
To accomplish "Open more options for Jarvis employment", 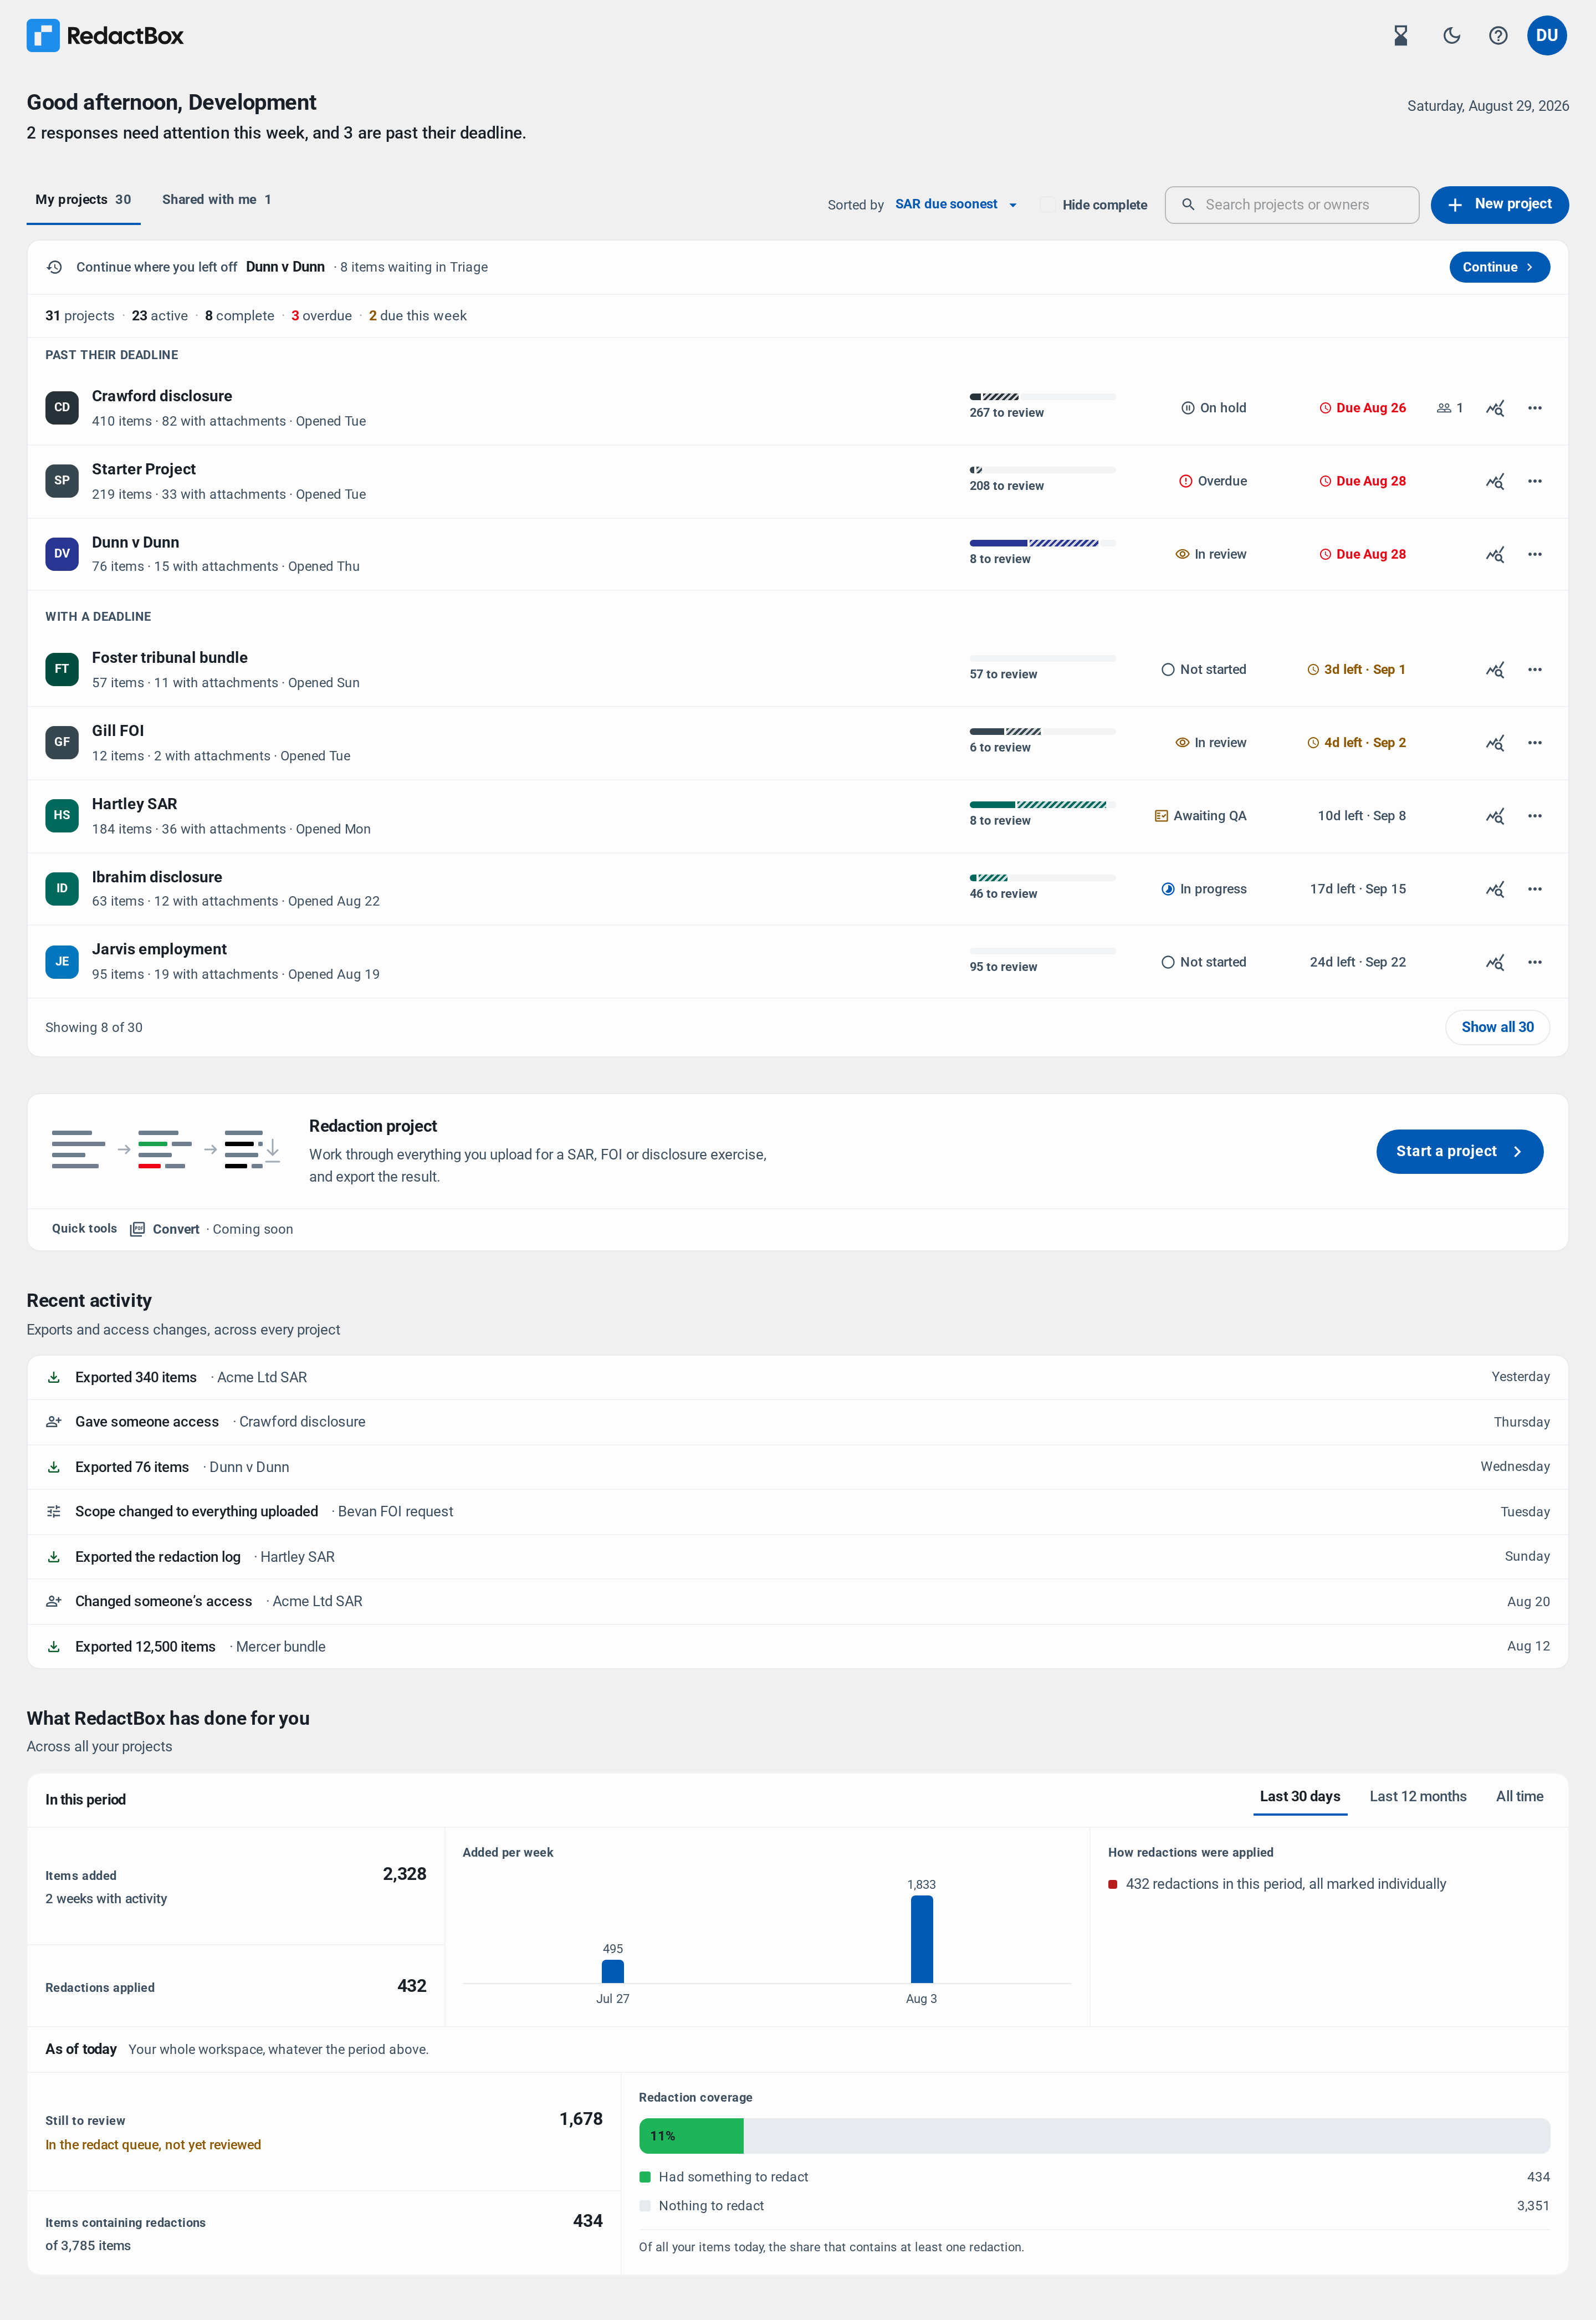I will click(1534, 962).
